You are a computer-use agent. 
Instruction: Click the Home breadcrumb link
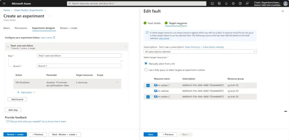point(7,10)
